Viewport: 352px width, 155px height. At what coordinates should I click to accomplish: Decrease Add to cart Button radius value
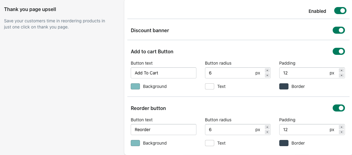click(x=267, y=75)
